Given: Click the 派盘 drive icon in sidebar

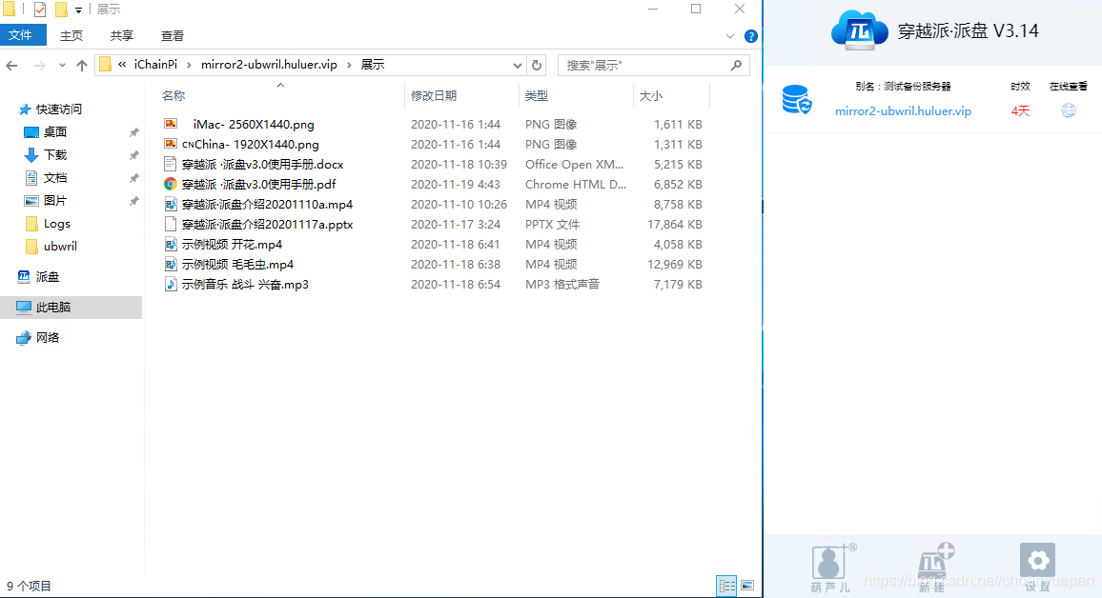Looking at the screenshot, I should click(x=24, y=276).
